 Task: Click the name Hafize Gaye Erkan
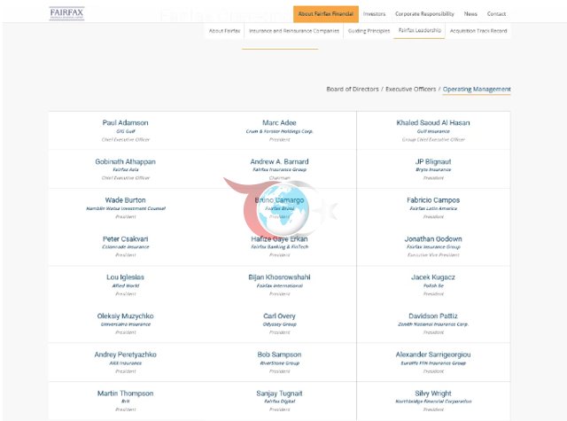(279, 238)
